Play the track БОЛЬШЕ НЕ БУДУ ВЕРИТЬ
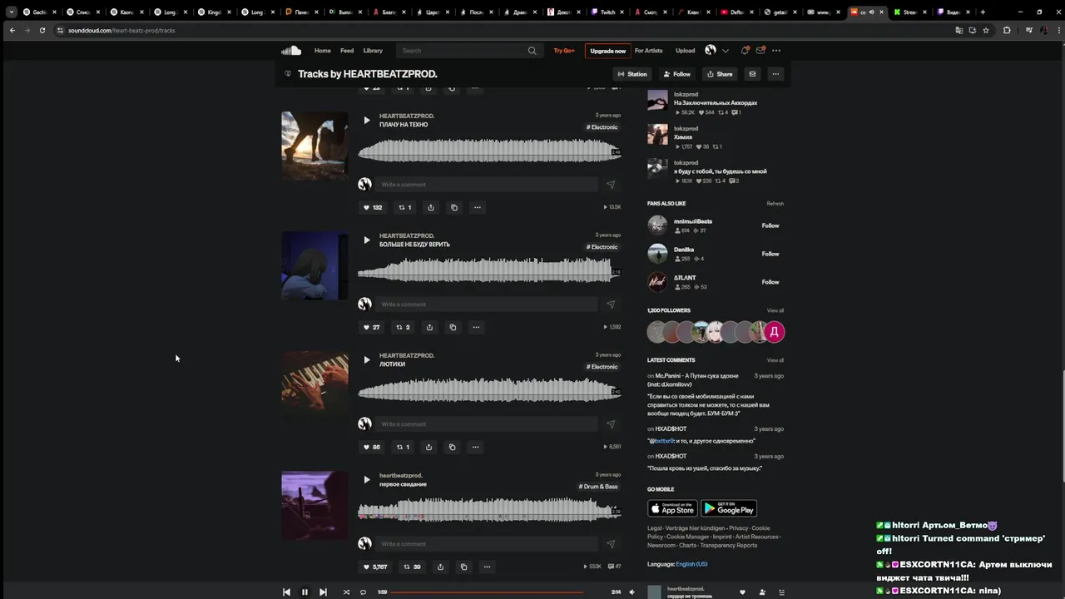Viewport: 1065px width, 599px height. coord(366,240)
